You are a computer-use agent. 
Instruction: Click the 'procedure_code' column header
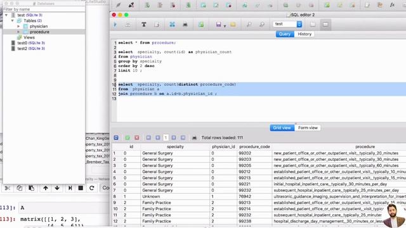[x=254, y=146]
